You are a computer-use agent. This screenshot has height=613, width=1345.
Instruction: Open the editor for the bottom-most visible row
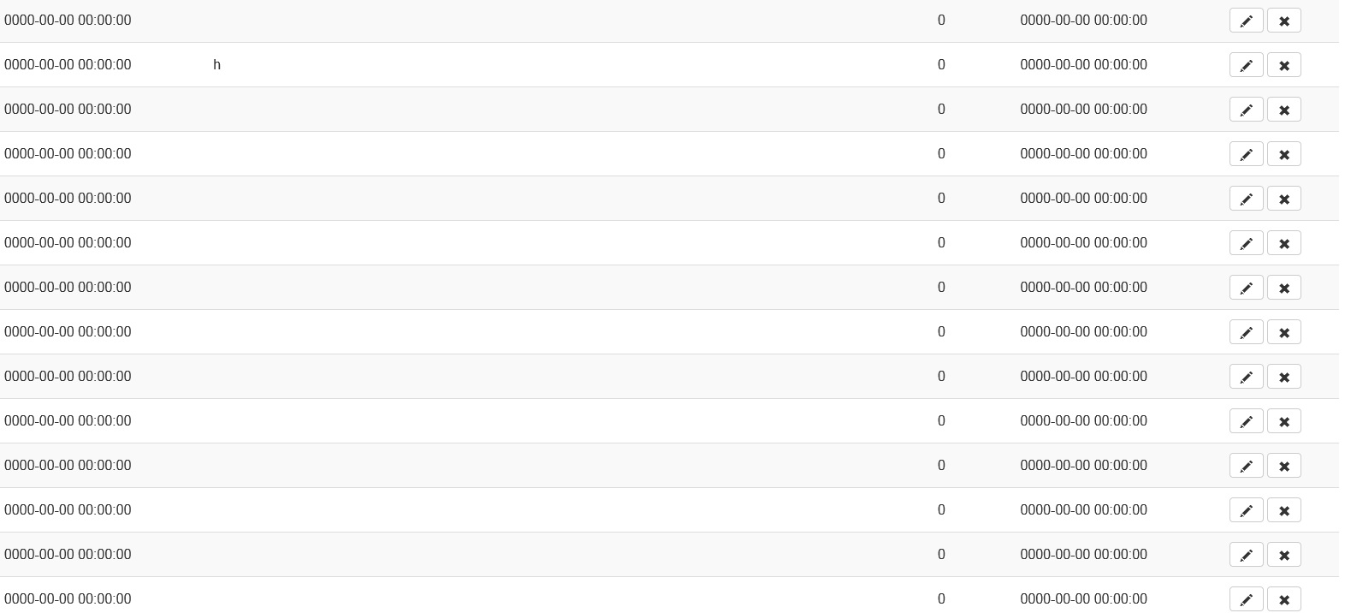(x=1246, y=598)
